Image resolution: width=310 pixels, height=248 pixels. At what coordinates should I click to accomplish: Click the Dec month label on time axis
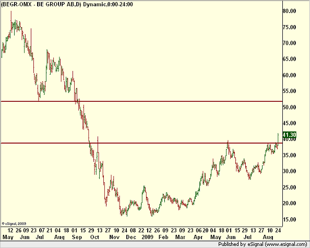click(x=131, y=237)
